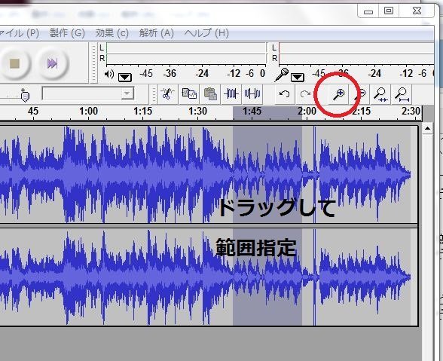
Task: Click the Cut scissors icon
Action: pos(168,94)
